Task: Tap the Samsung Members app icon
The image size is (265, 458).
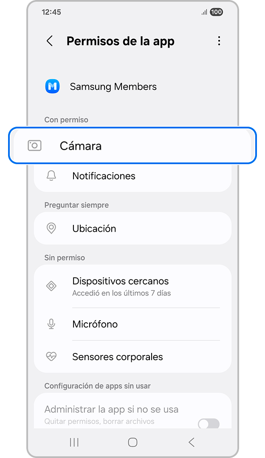Action: point(53,86)
